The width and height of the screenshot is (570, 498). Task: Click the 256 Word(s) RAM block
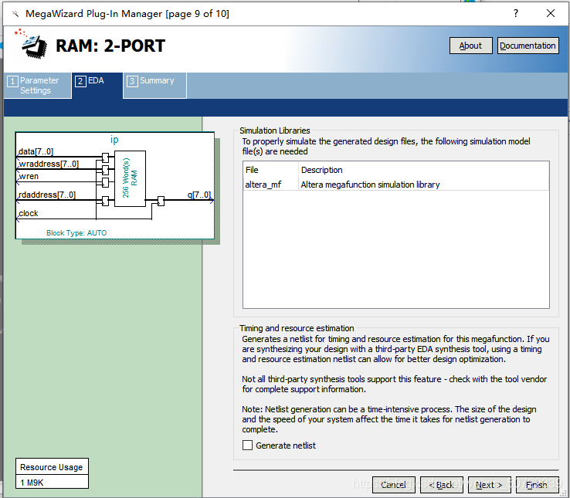coord(130,178)
